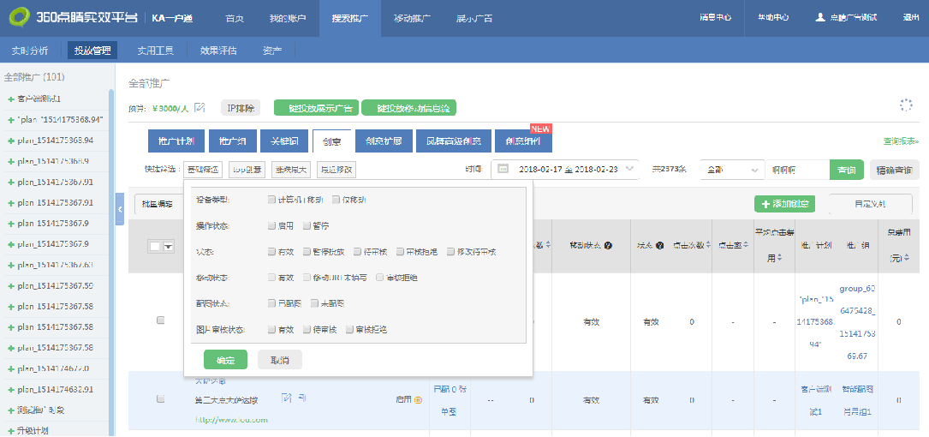Click edit icon in the second creative row
The width and height of the screenshot is (929, 437).
coord(287,398)
